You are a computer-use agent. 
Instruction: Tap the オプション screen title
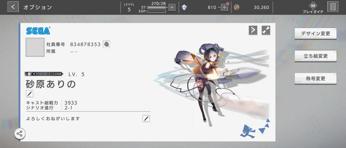(37, 7)
